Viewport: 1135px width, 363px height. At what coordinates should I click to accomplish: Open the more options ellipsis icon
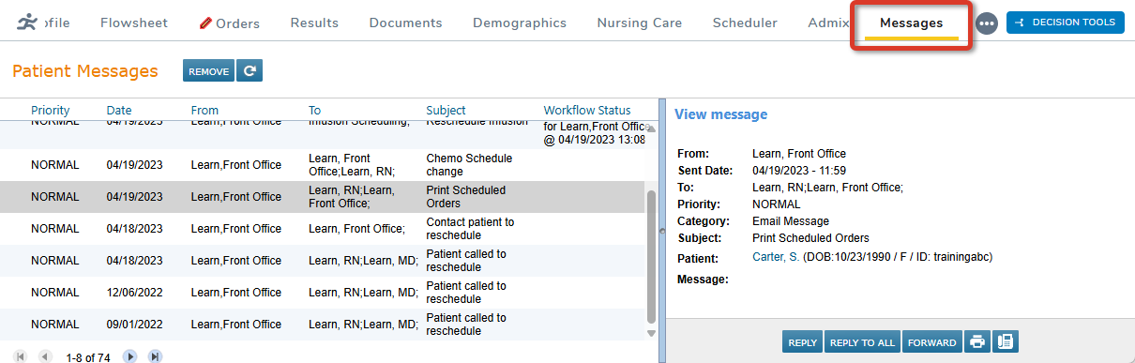(986, 23)
